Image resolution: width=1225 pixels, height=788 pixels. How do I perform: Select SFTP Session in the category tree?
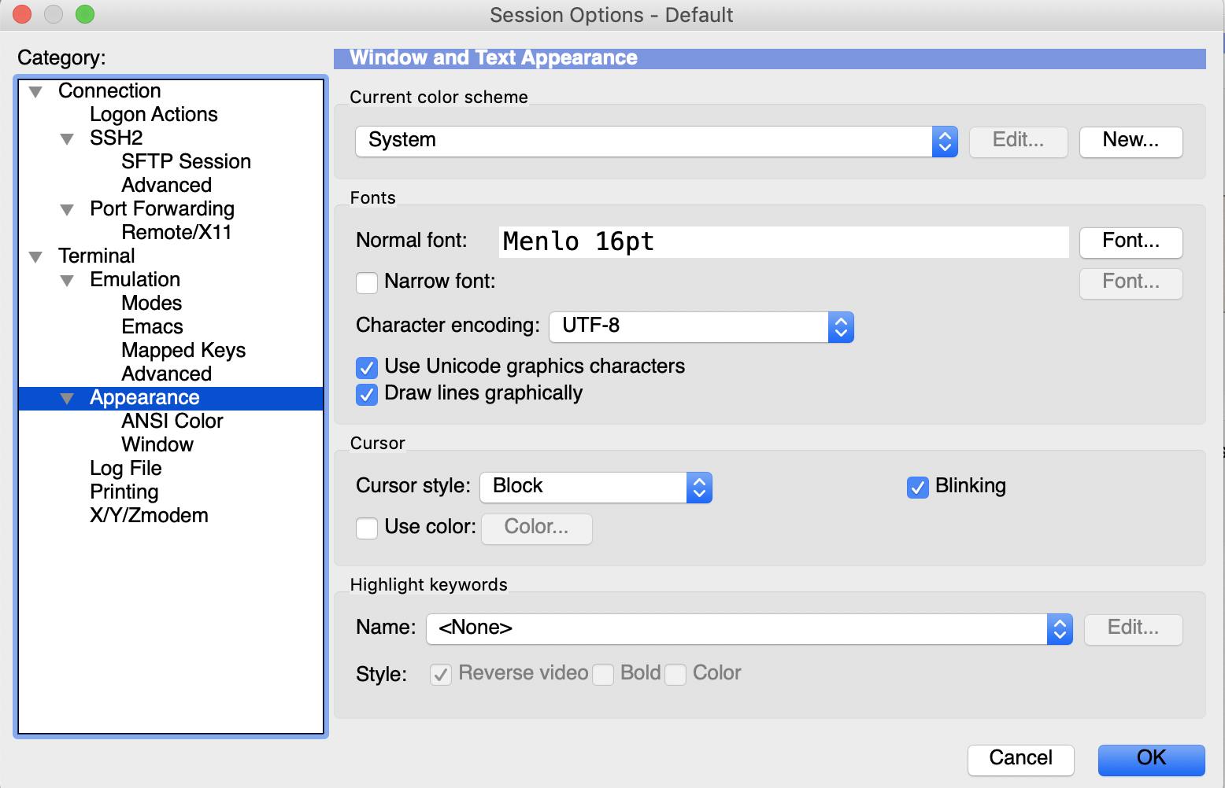click(186, 161)
